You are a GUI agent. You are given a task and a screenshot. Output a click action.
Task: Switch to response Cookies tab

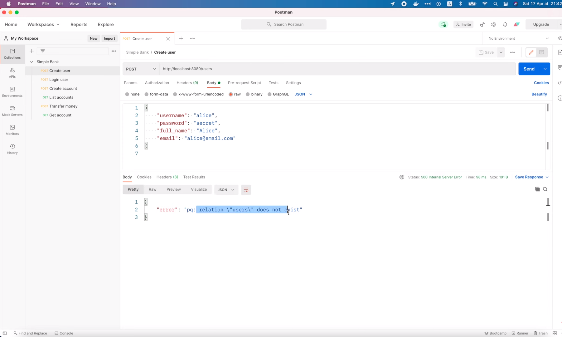click(144, 177)
